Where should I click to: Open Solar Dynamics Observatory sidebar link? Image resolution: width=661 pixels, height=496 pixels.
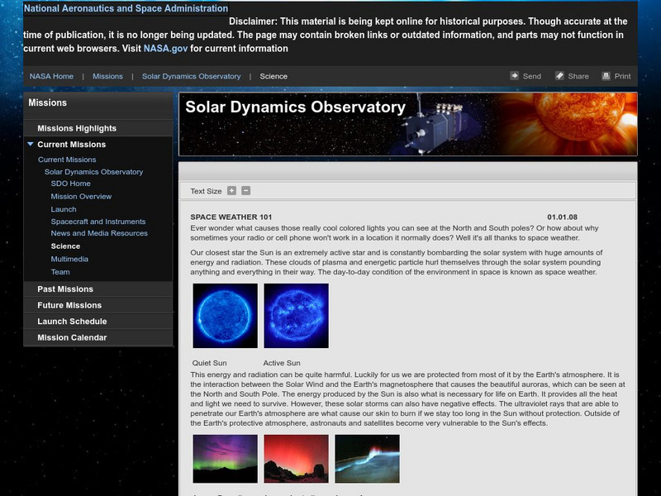click(x=93, y=172)
